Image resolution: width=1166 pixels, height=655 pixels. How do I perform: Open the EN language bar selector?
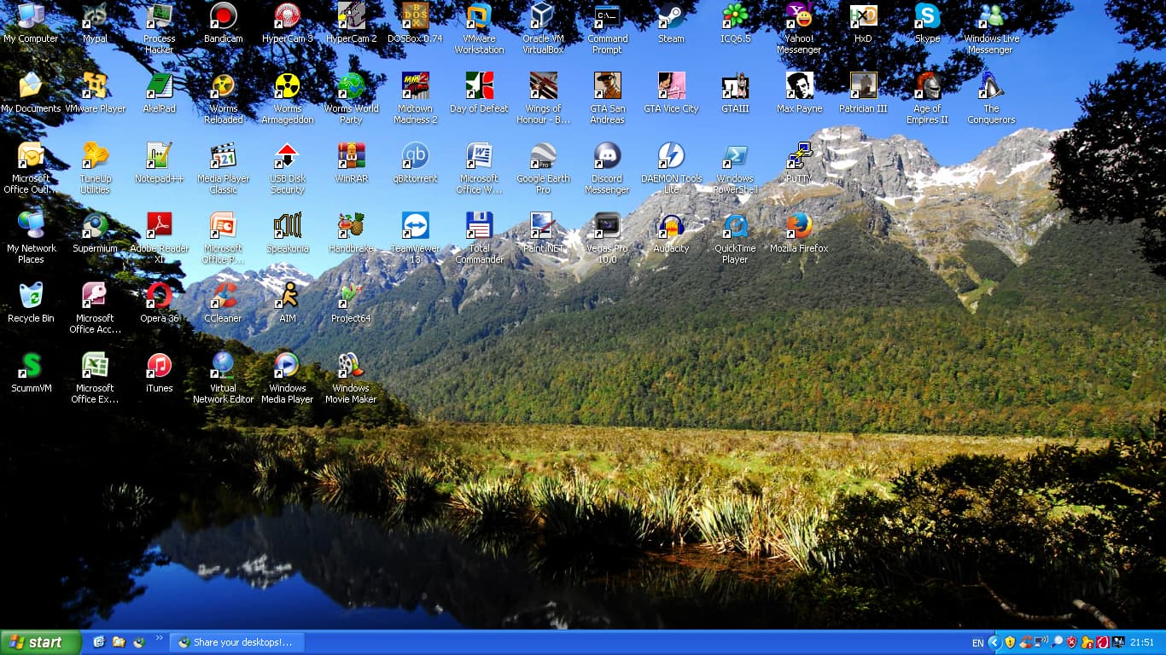[977, 642]
